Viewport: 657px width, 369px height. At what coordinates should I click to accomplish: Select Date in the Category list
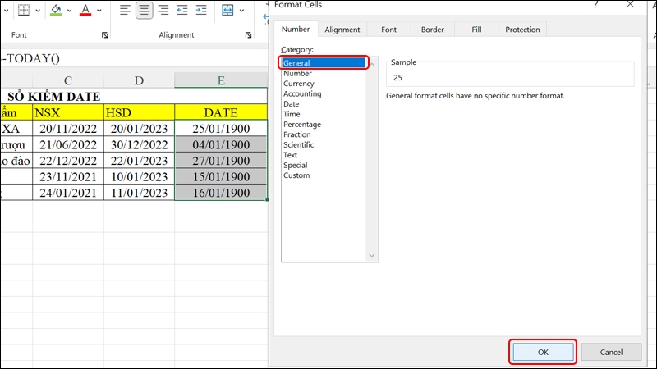[324, 104]
